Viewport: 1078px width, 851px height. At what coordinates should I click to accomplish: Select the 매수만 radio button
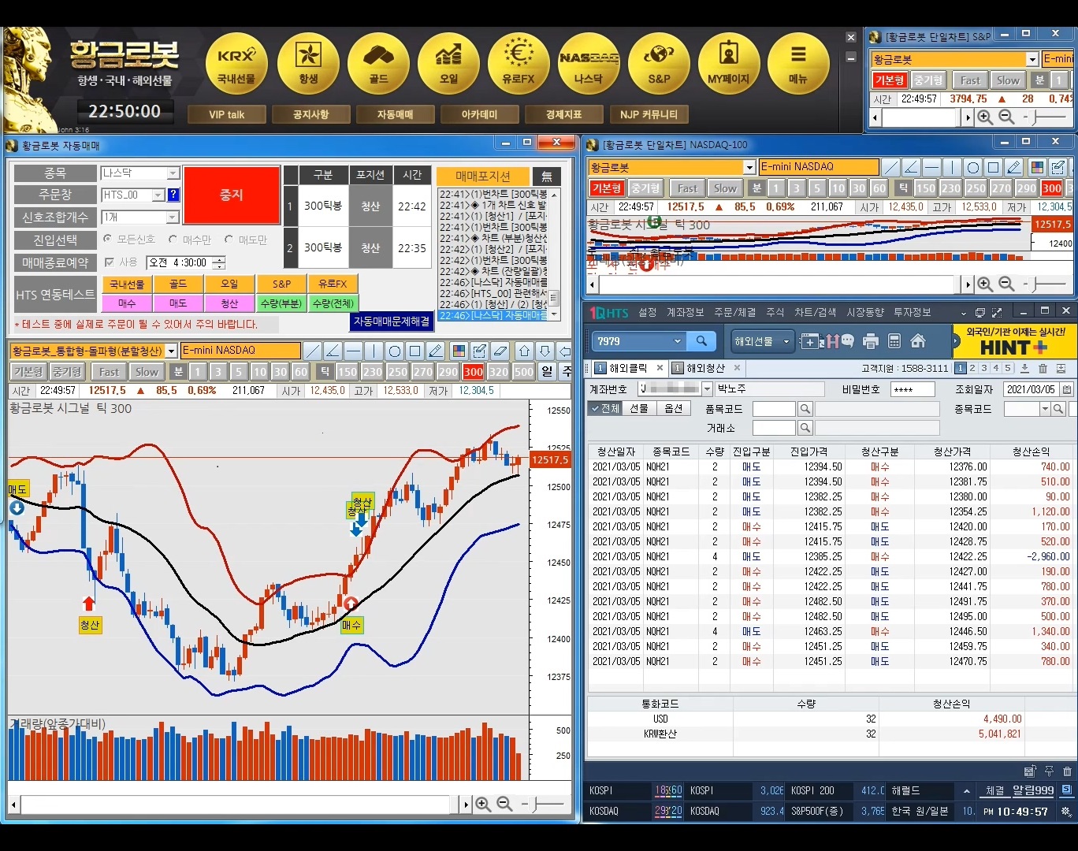[x=173, y=239]
